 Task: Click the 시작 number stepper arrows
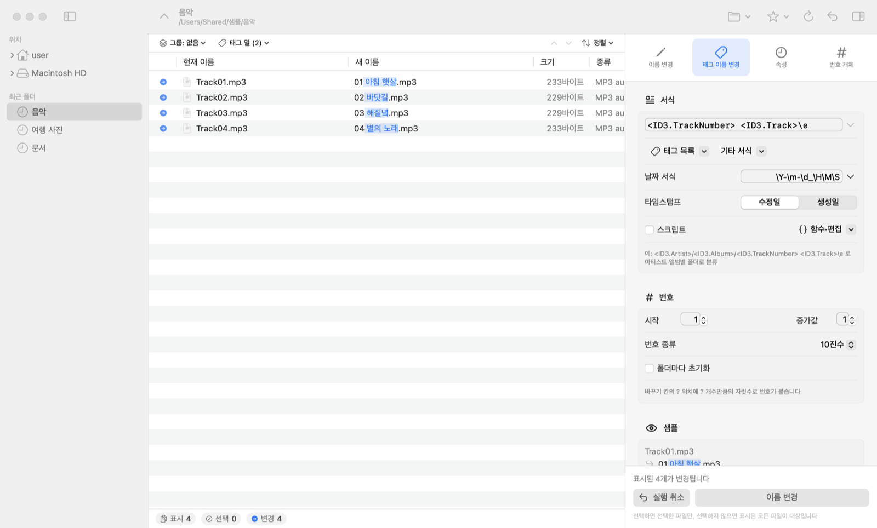pyautogui.click(x=704, y=320)
